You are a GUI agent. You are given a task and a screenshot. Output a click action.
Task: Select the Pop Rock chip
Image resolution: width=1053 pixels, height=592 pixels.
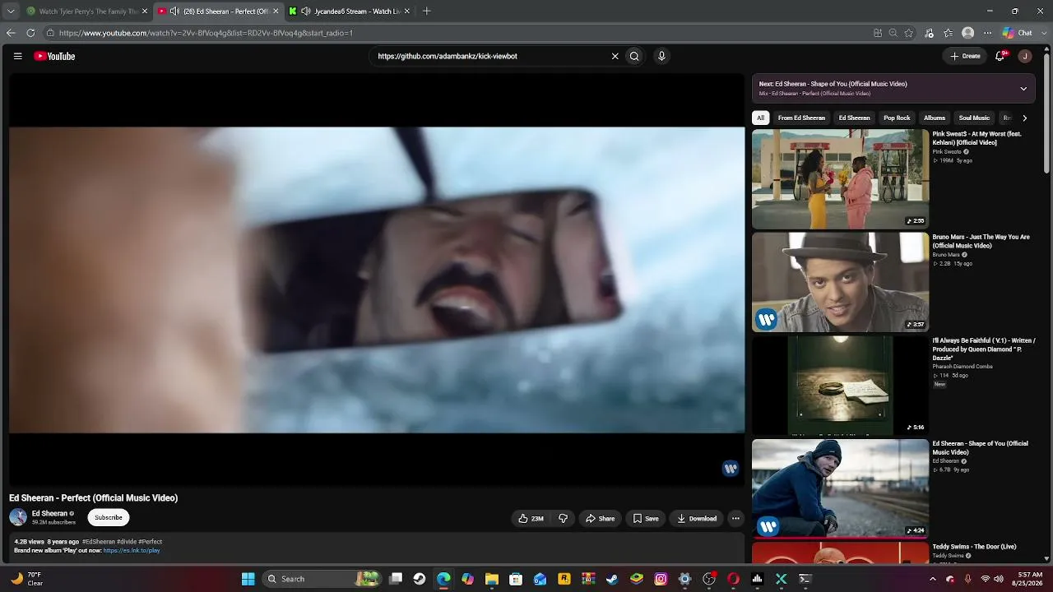(x=897, y=118)
